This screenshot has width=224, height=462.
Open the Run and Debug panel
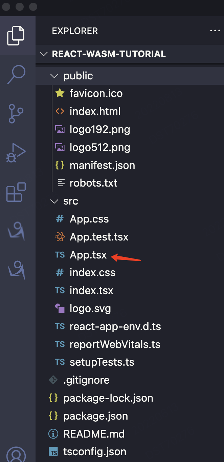point(16,153)
